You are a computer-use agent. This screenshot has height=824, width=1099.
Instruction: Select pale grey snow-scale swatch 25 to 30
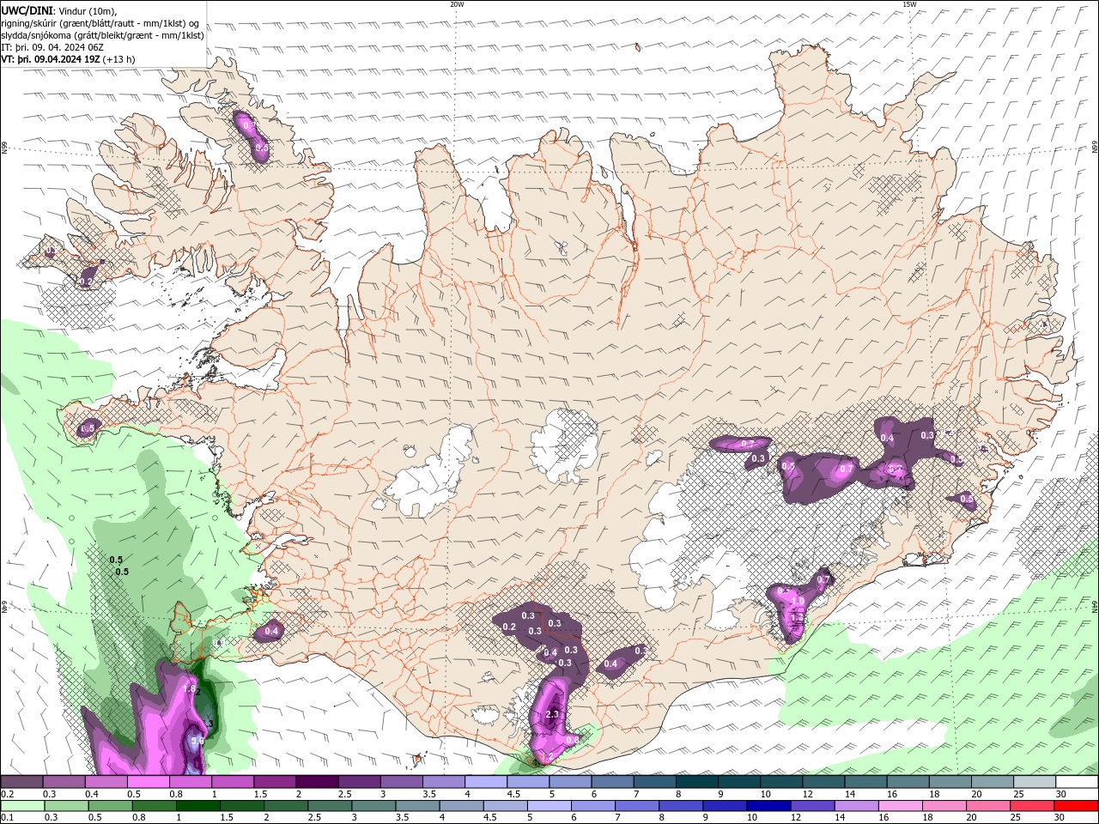coord(1035,782)
